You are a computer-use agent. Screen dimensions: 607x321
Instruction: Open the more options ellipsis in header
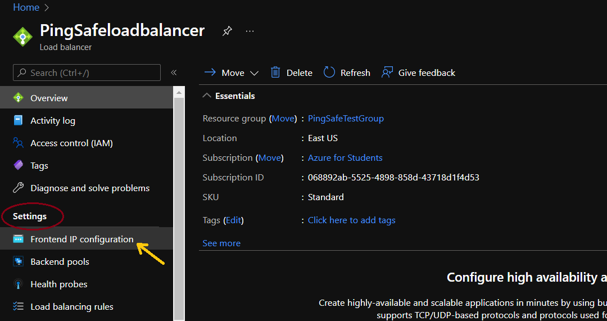(x=250, y=31)
